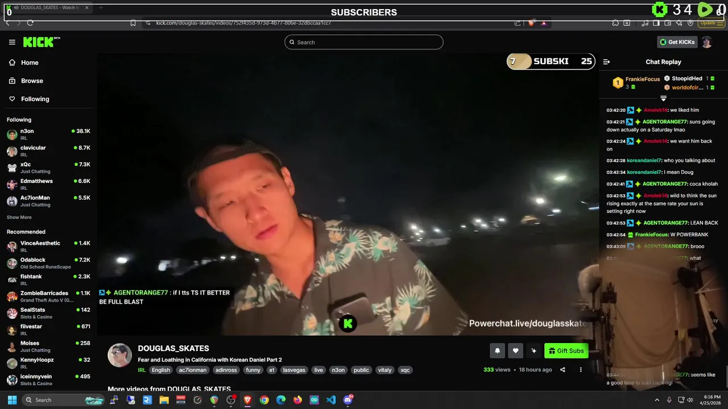
Task: Select the English tag
Action: point(161,370)
